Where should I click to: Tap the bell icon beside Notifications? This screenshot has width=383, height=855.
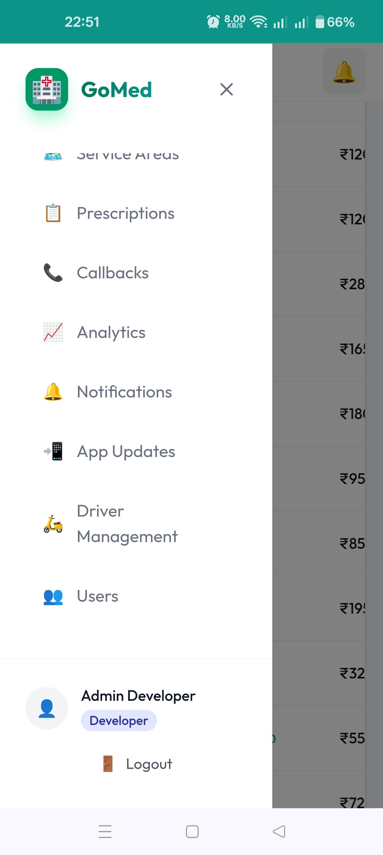[53, 392]
